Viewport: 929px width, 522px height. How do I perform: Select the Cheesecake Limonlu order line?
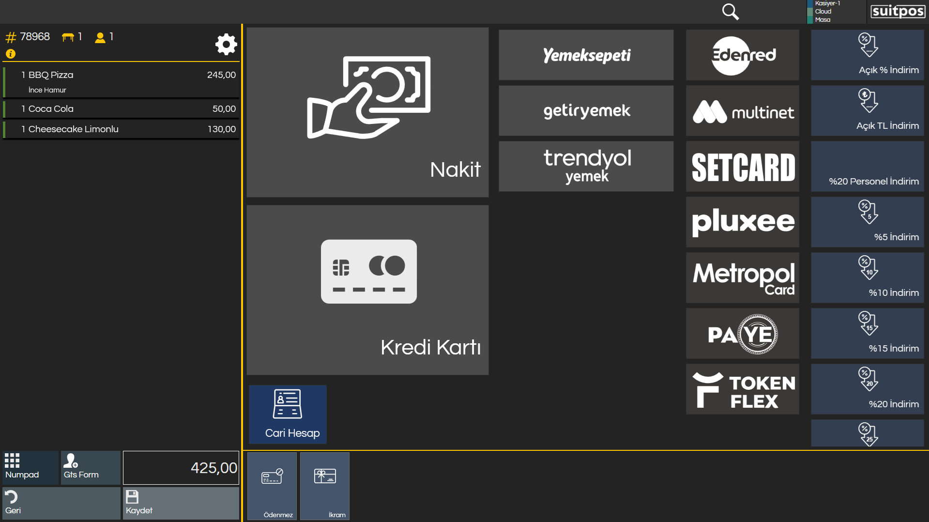(x=121, y=129)
